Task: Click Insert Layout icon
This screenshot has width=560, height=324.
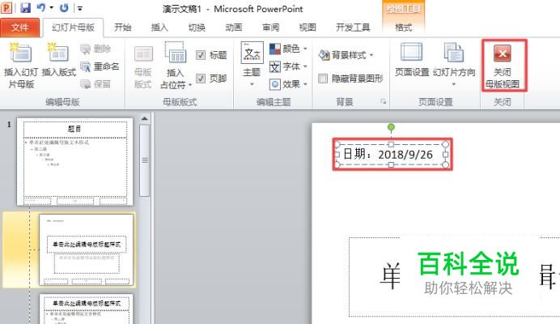Action: (x=58, y=53)
